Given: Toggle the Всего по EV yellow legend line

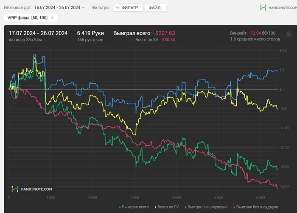Looking at the screenshot, I should (x=168, y=207).
